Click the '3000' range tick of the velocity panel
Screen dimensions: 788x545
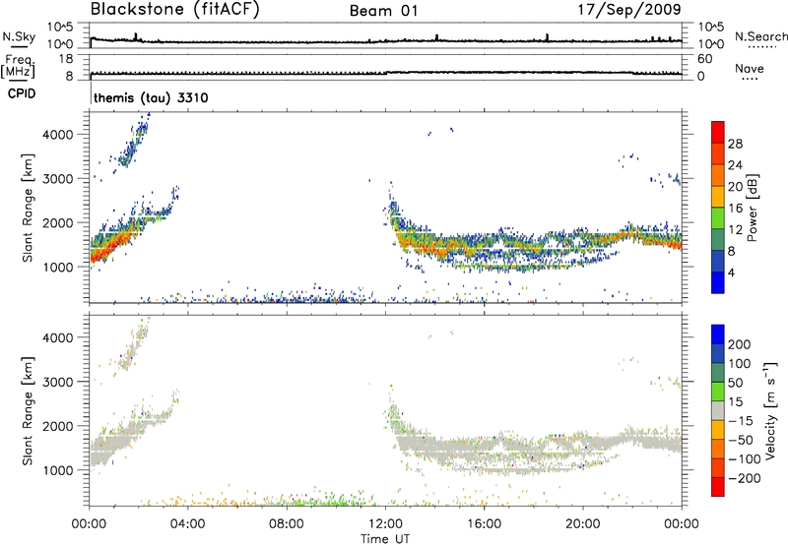pos(57,382)
